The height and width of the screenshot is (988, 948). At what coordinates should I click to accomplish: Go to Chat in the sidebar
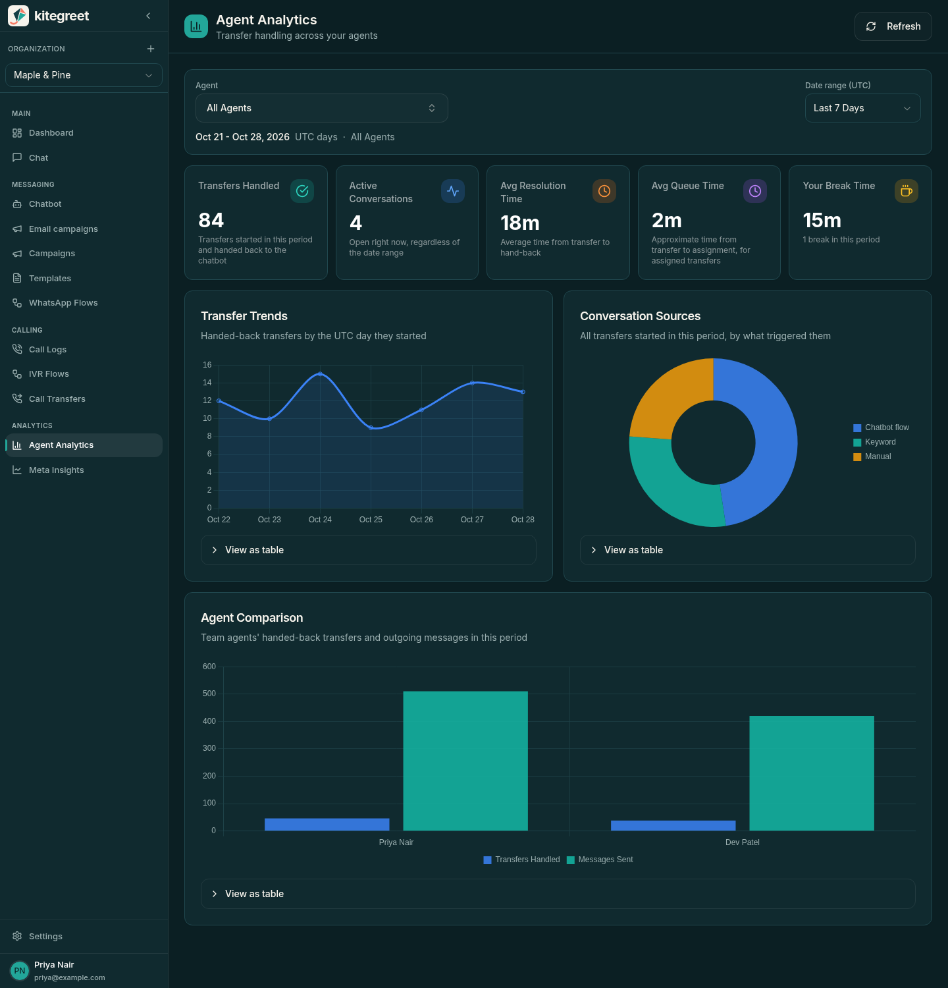[x=84, y=158]
